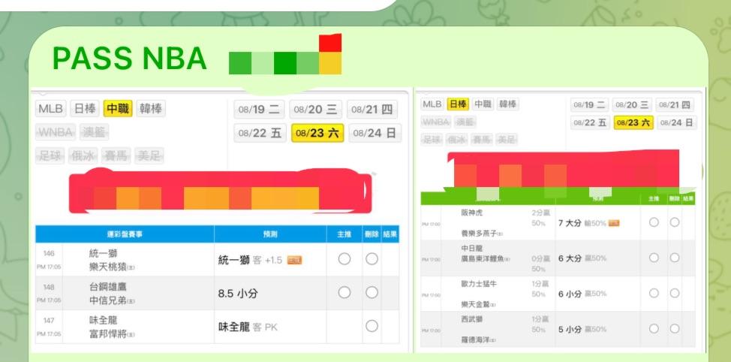This screenshot has height=362, width=731.
Task: Open greyed 足球 tab in the left panel
Action: [50, 155]
